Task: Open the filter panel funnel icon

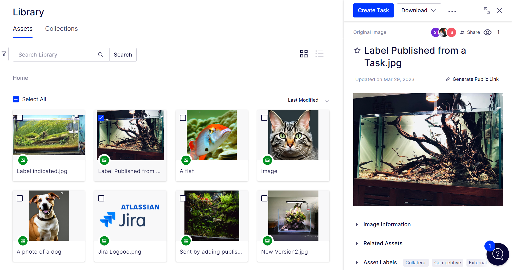Action: point(4,54)
